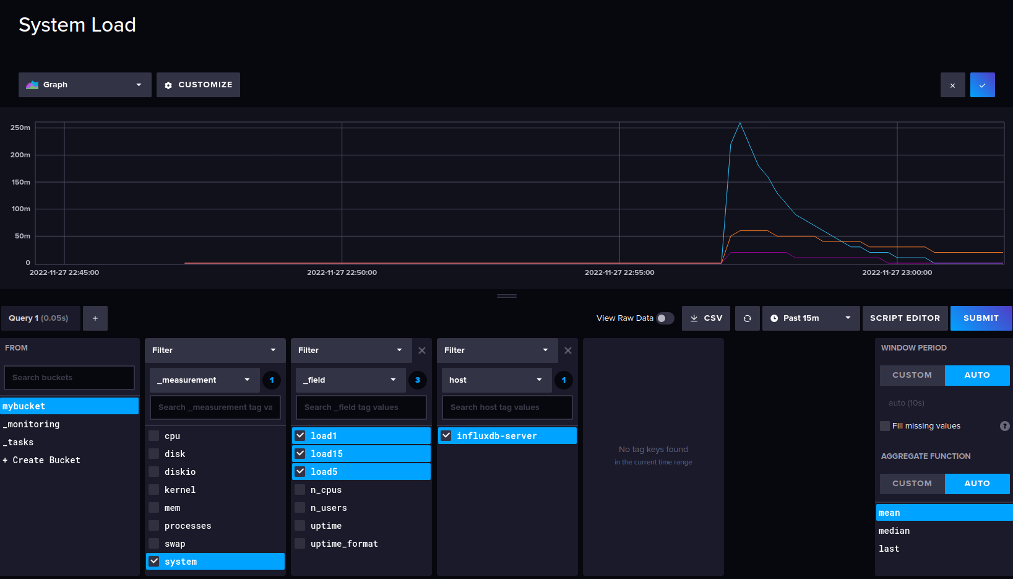1013x579 pixels.
Task: Open graph settings with CUSTOMIZE button
Action: point(198,85)
